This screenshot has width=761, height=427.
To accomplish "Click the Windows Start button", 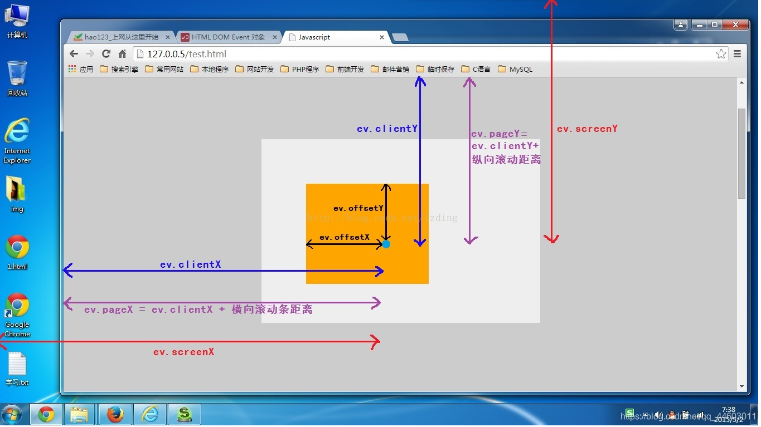I will [x=11, y=414].
